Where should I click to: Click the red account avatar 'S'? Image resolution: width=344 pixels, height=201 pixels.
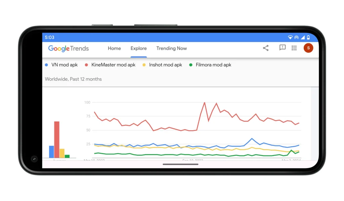(x=308, y=48)
